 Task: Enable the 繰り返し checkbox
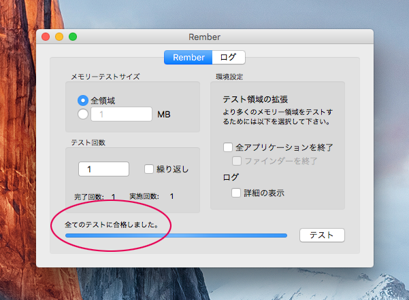click(149, 169)
